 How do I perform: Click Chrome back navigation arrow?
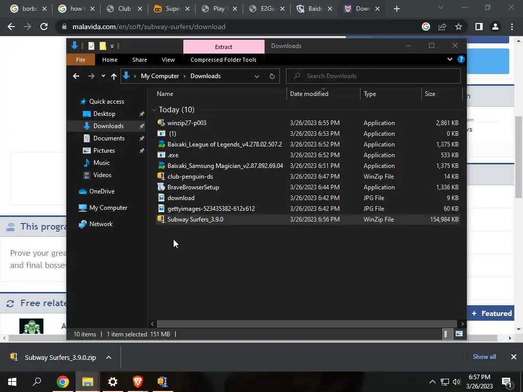(x=11, y=27)
